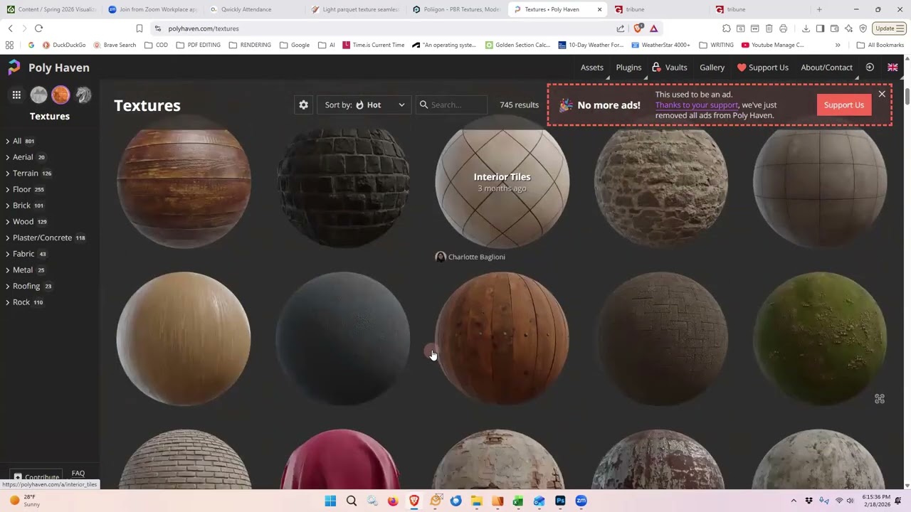
Task: Open Zoom from the taskbar
Action: [581, 501]
